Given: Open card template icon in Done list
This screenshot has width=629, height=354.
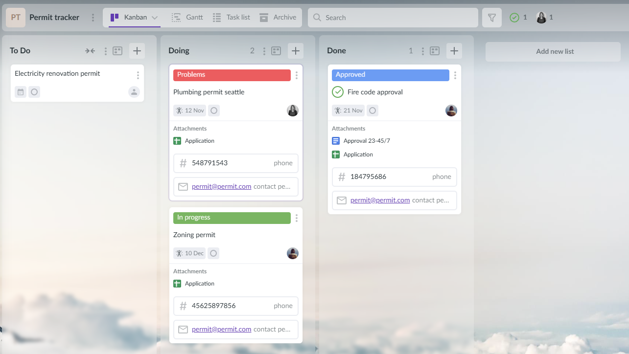Looking at the screenshot, I should (435, 51).
